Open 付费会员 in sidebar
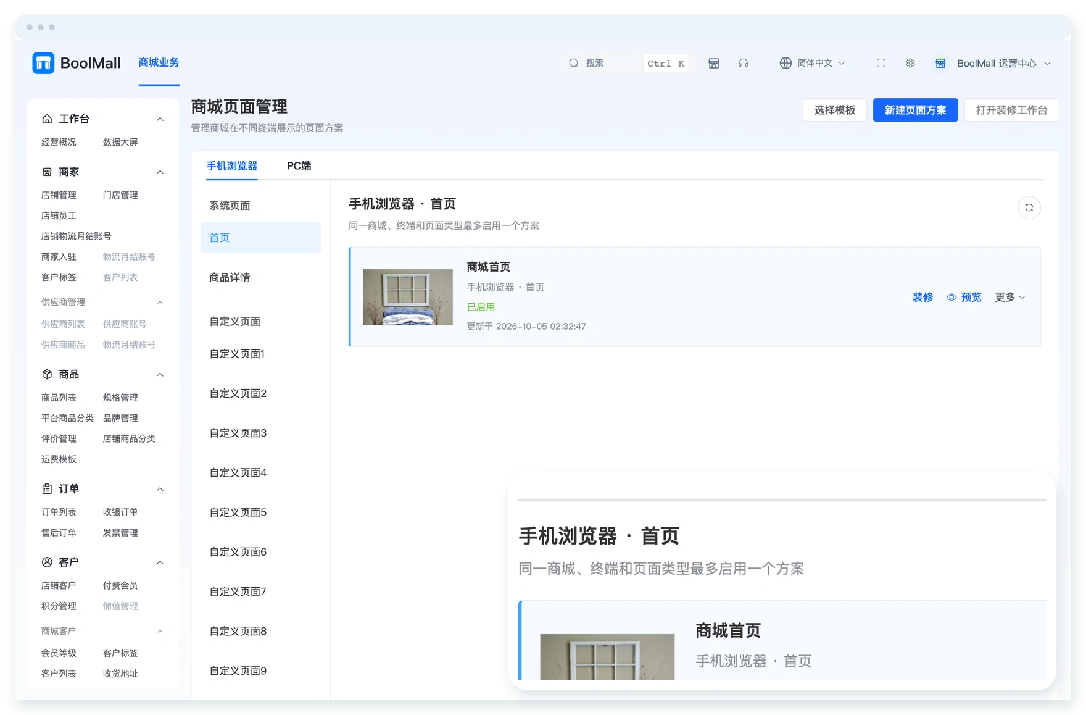The image size is (1086, 715). [120, 585]
